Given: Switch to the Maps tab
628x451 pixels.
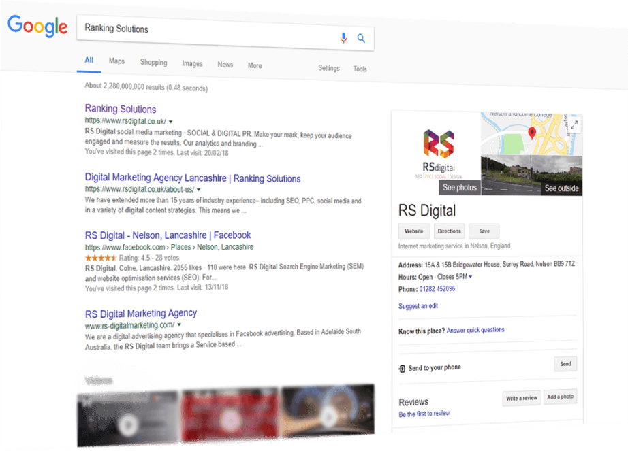Looking at the screenshot, I should [x=116, y=61].
